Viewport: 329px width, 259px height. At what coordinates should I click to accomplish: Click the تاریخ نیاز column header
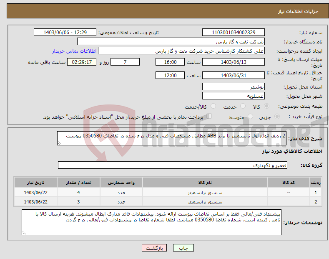tap(36, 183)
